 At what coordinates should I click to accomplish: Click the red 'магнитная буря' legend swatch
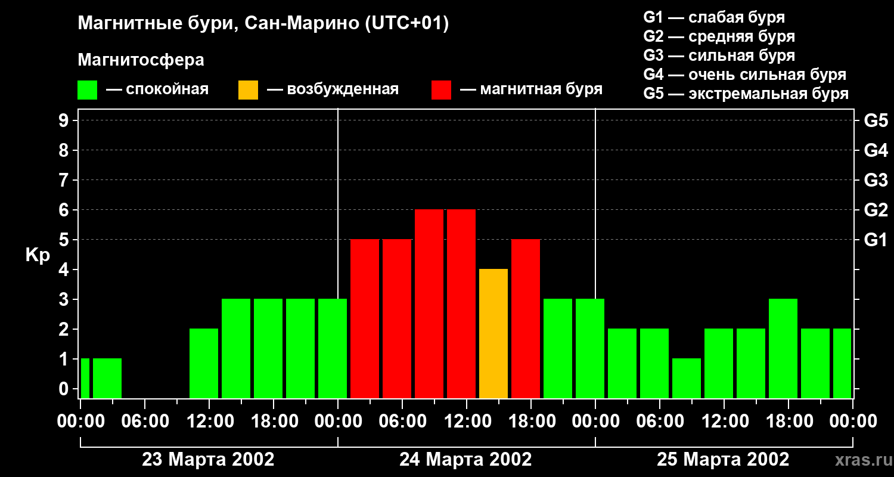coord(441,90)
